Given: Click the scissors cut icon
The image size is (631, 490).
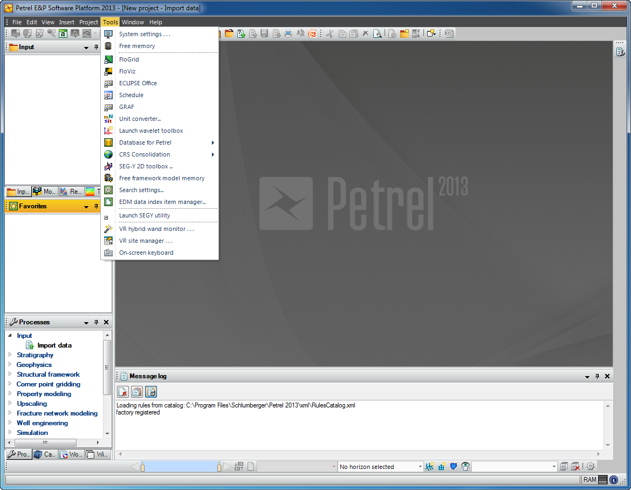Looking at the screenshot, I should 330,33.
